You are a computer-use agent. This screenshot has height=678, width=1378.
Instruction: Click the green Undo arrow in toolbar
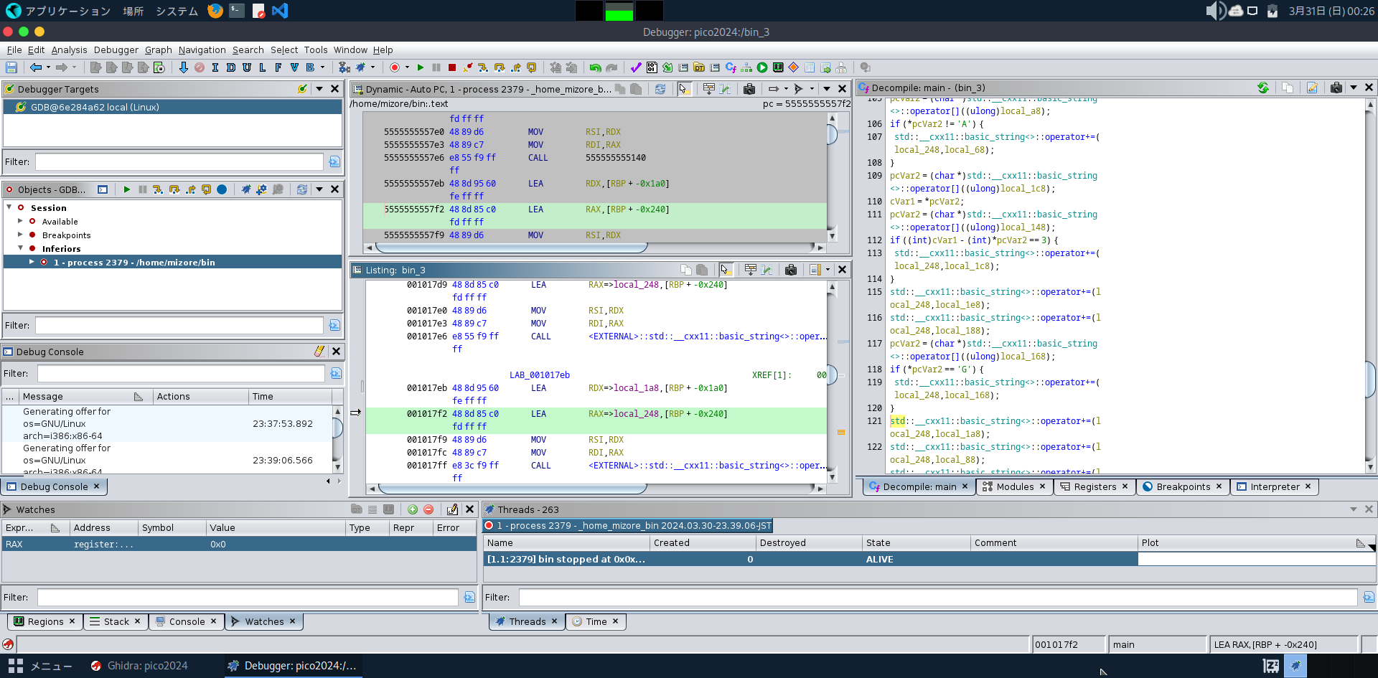[595, 67]
